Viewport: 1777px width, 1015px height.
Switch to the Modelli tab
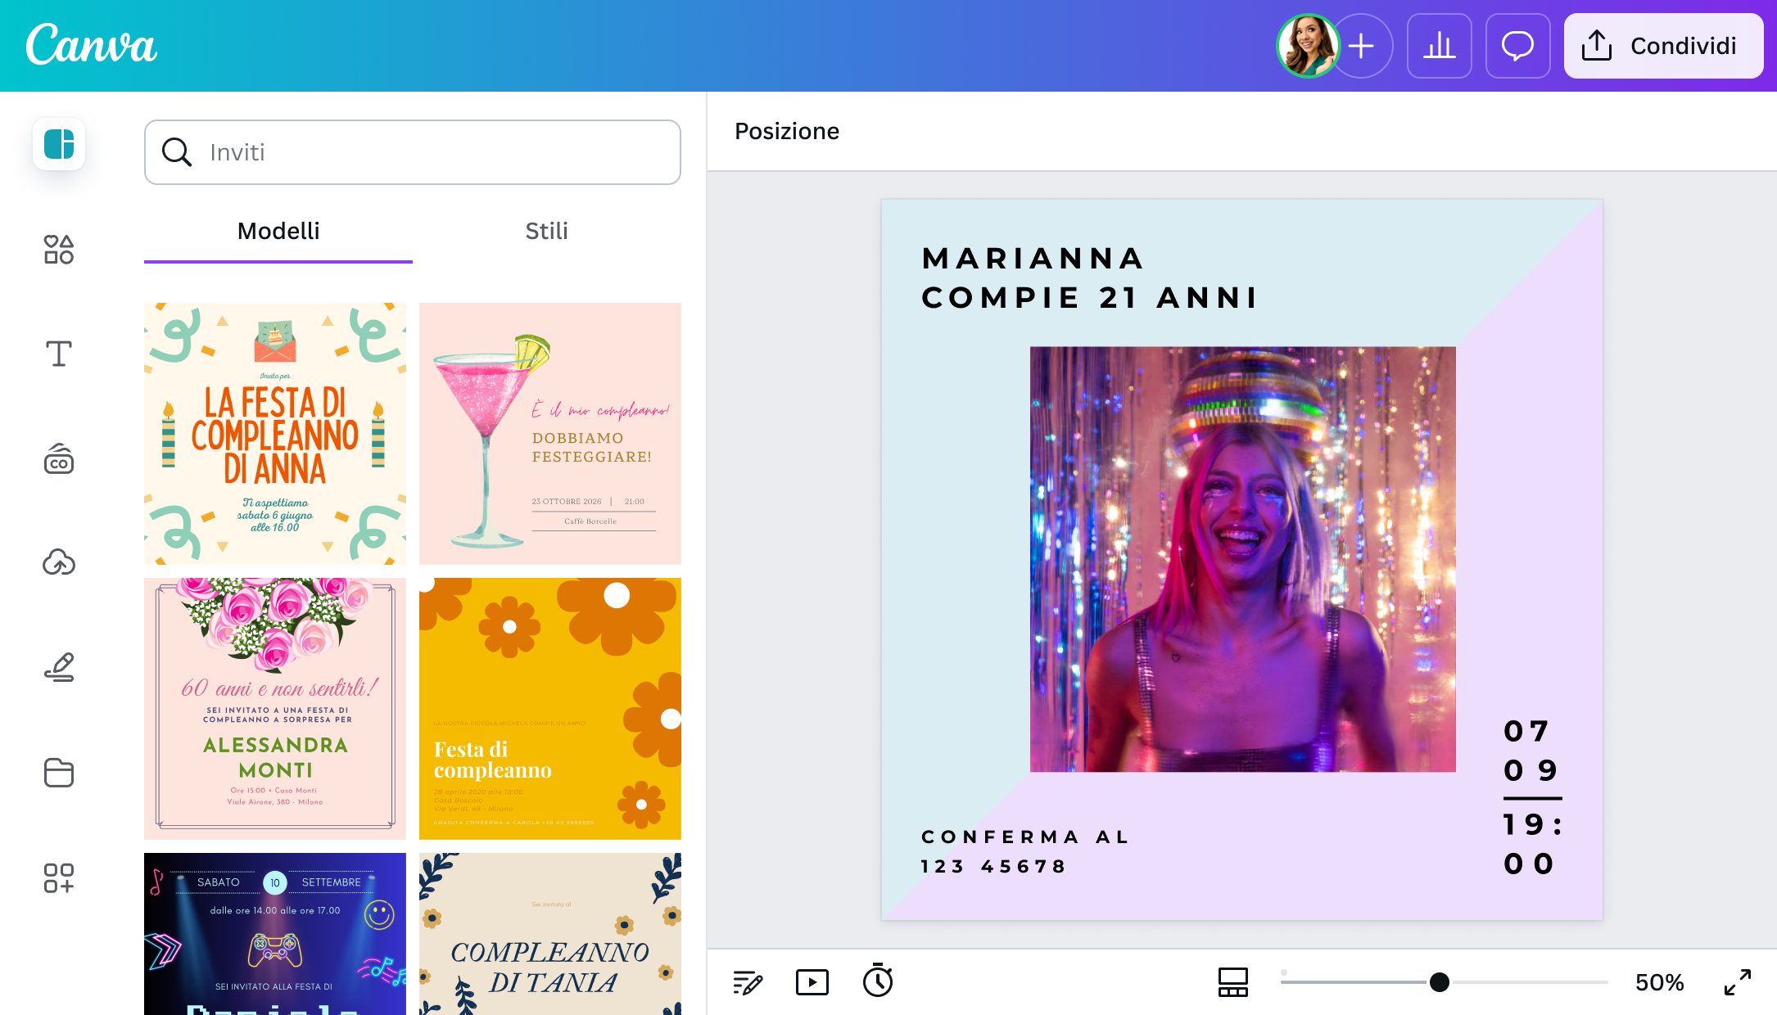278,232
